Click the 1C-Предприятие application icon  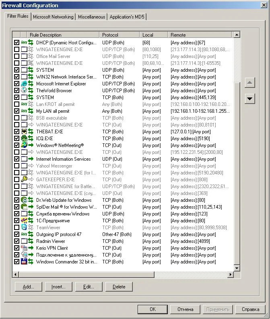click(x=24, y=221)
